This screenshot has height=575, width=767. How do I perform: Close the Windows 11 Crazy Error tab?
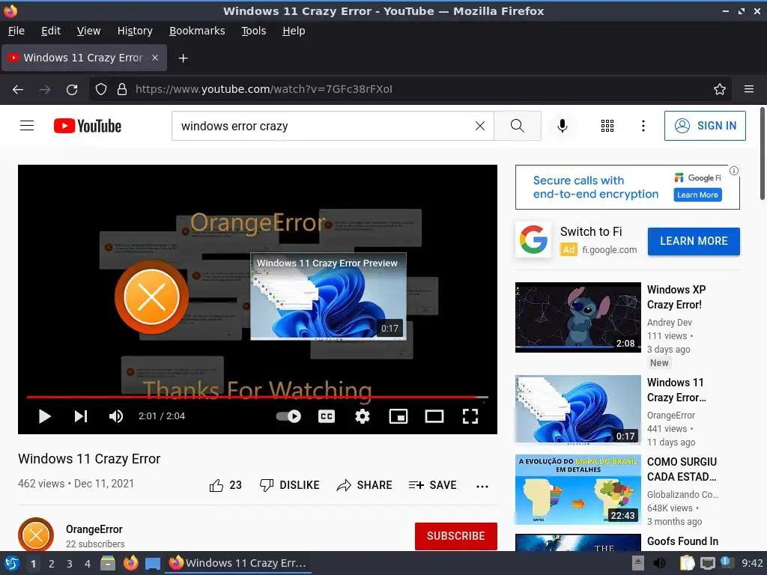pyautogui.click(x=154, y=58)
